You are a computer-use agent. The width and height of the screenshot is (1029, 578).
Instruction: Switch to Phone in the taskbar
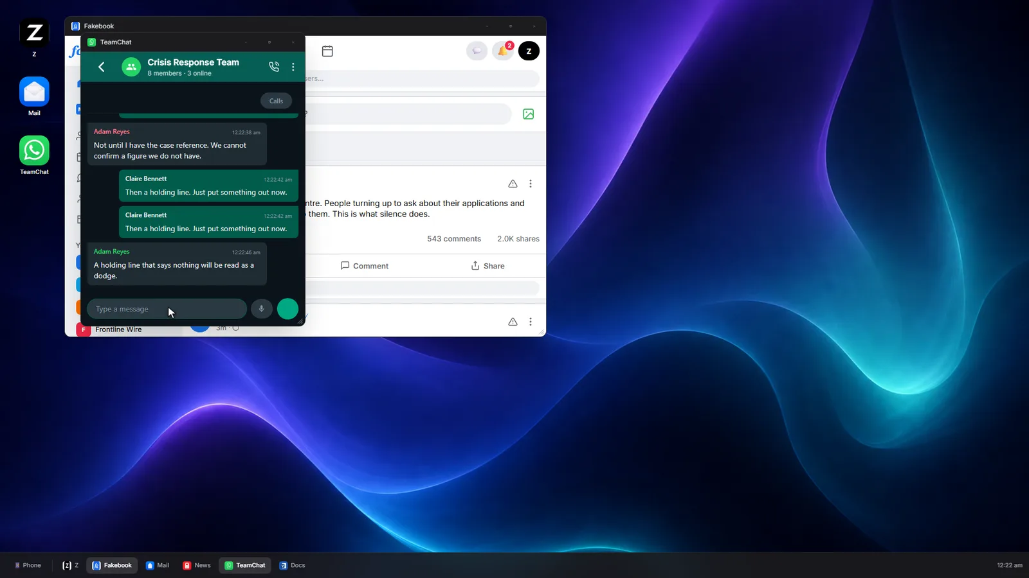coord(28,565)
